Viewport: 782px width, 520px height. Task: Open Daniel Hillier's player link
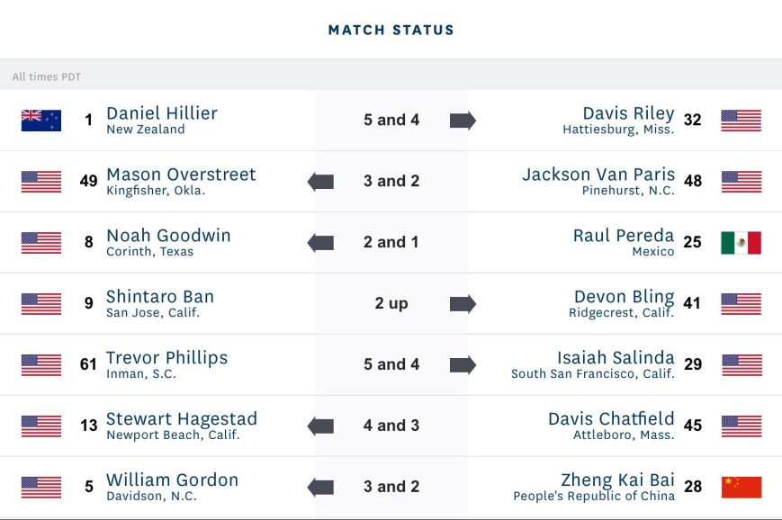[162, 113]
